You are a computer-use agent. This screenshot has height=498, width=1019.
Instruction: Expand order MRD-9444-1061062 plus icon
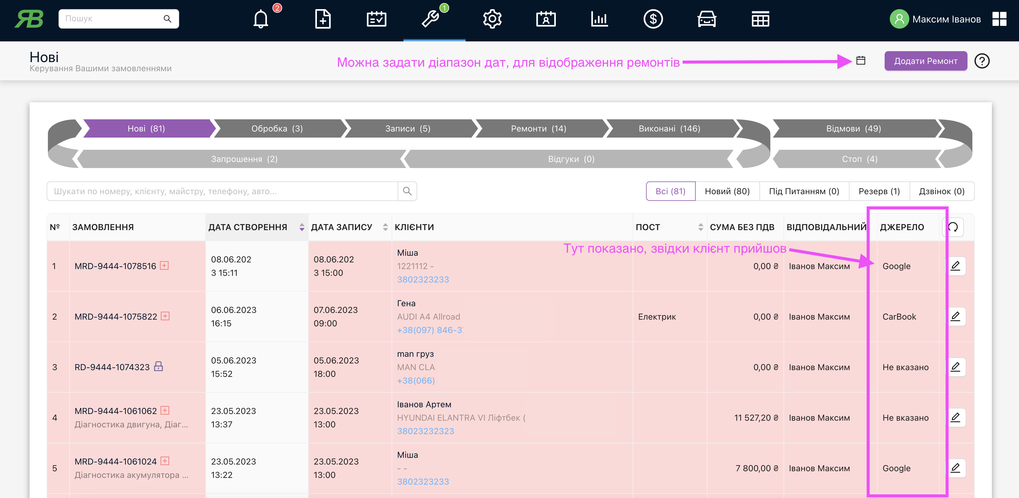[165, 411]
